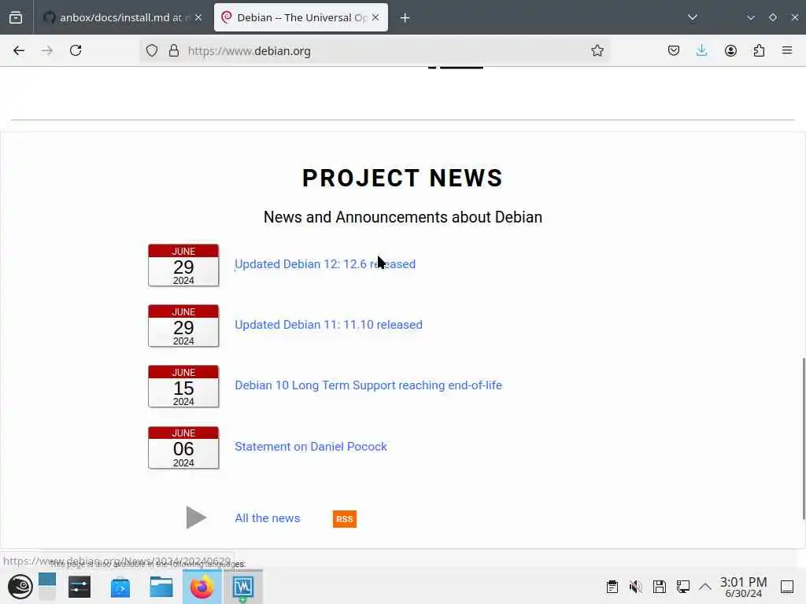806x604 pixels.
Task: Click the muted audio volume tray icon
Action: 636,587
